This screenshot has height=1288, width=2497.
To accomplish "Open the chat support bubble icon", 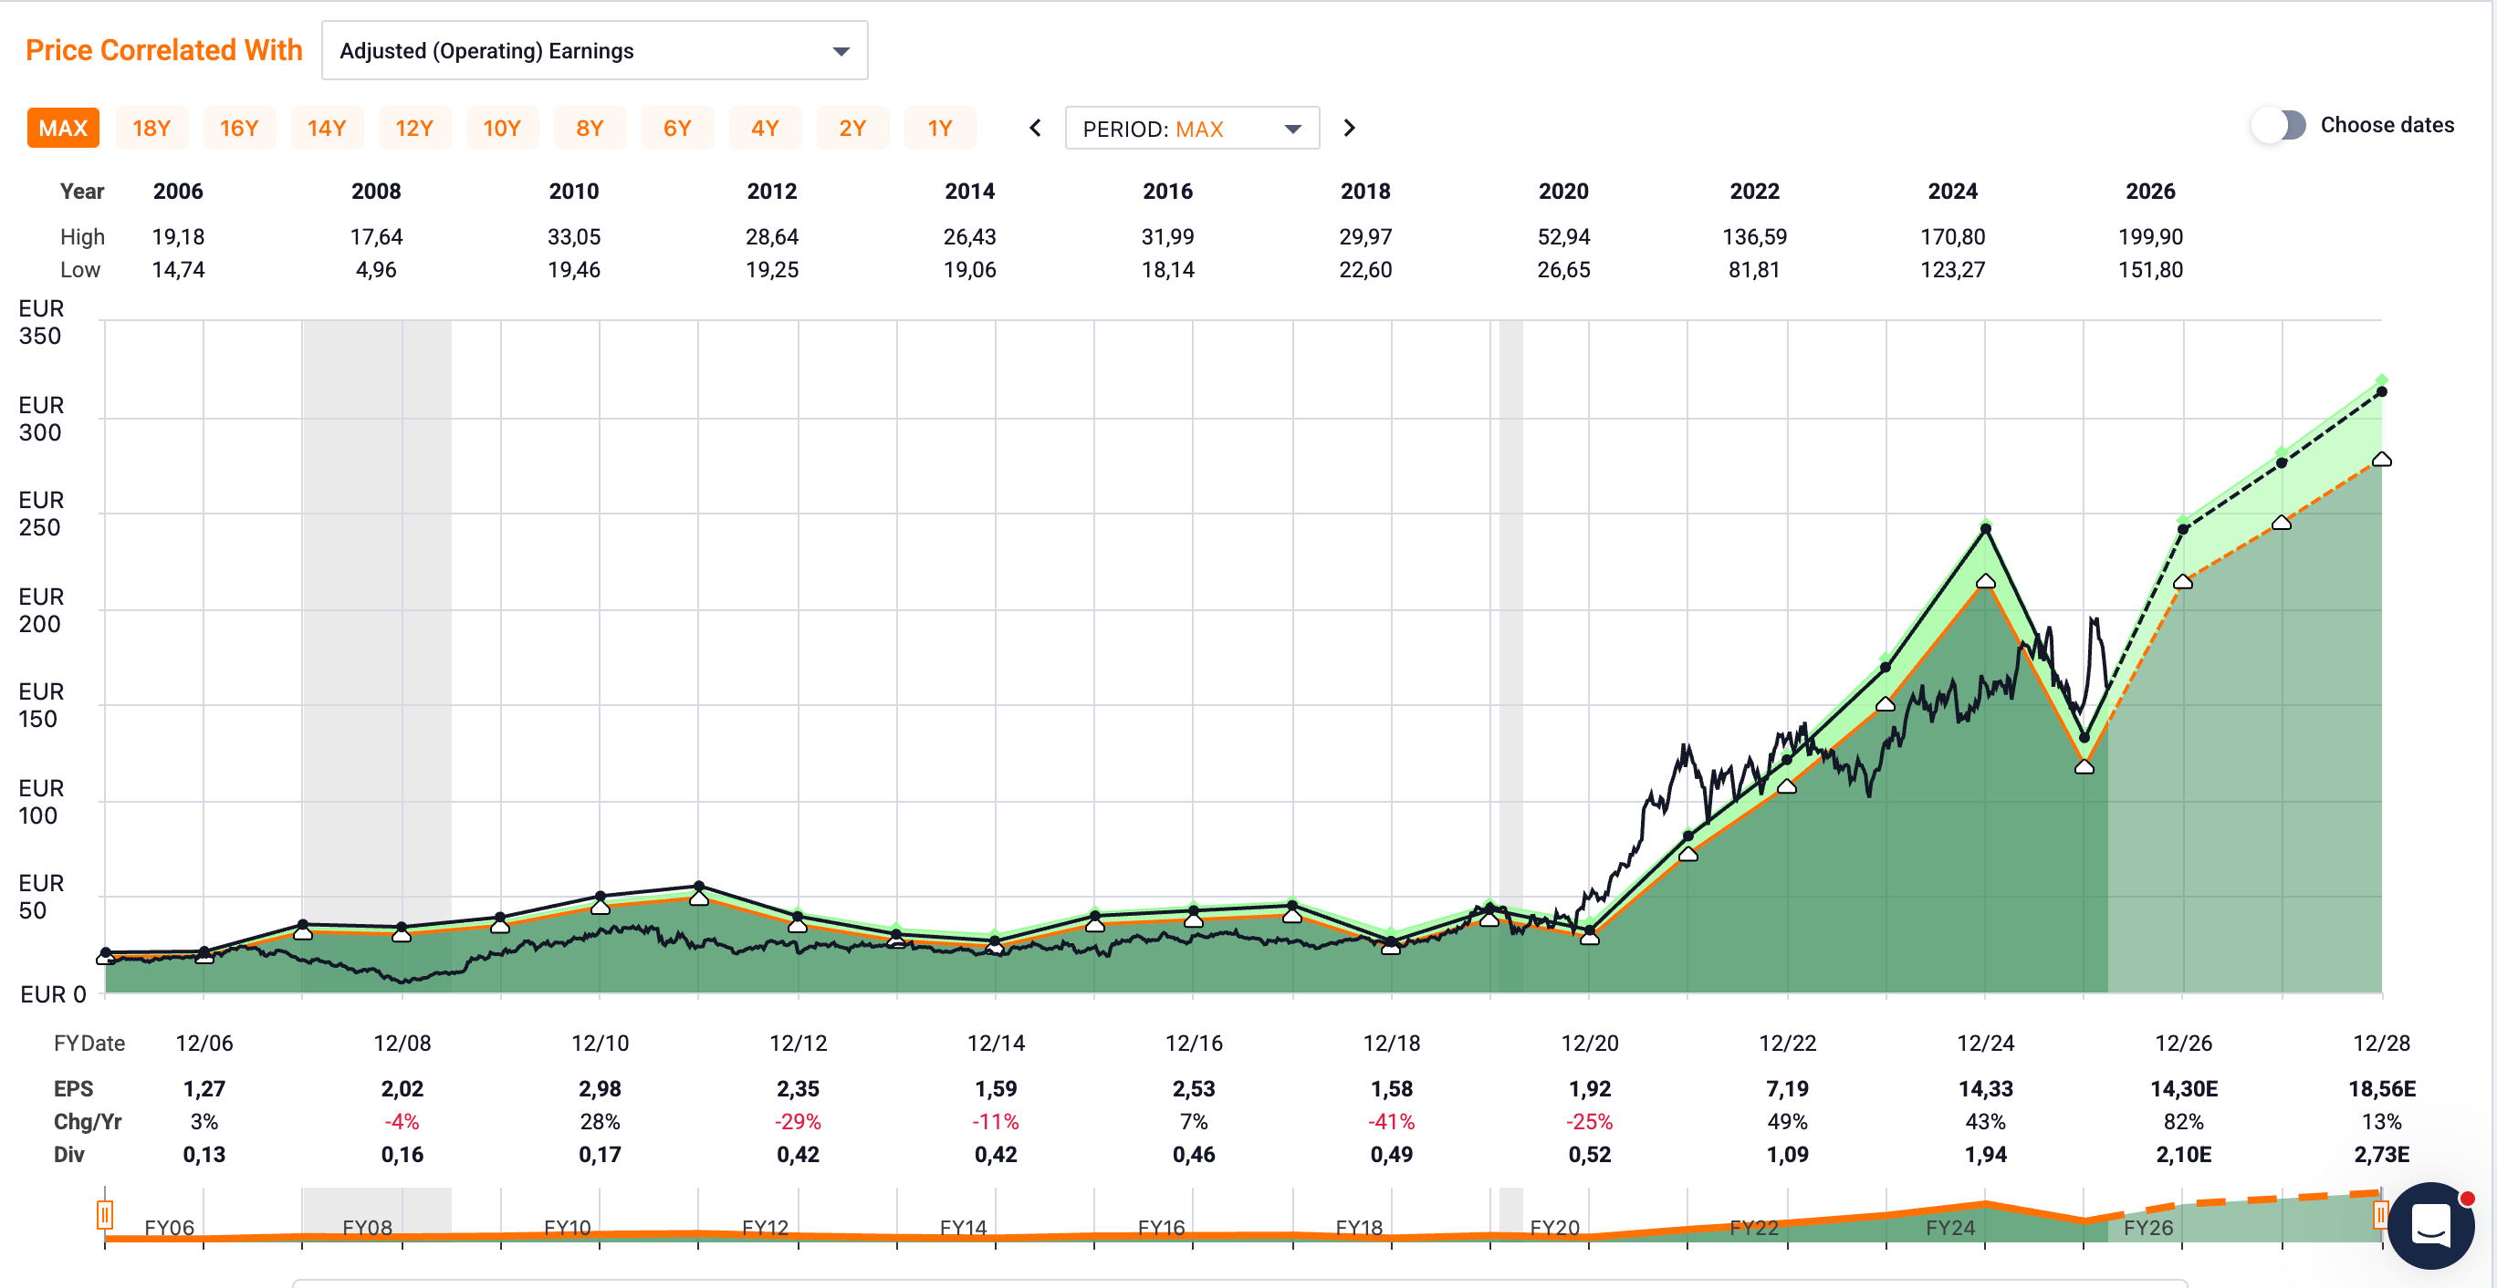I will [x=2430, y=1225].
